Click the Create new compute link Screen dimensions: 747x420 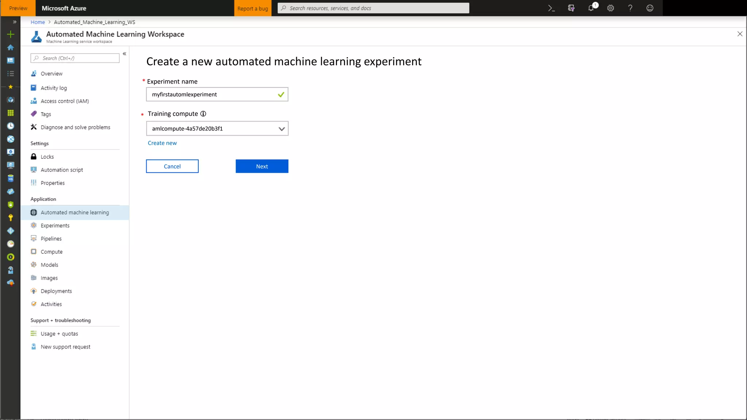point(162,143)
